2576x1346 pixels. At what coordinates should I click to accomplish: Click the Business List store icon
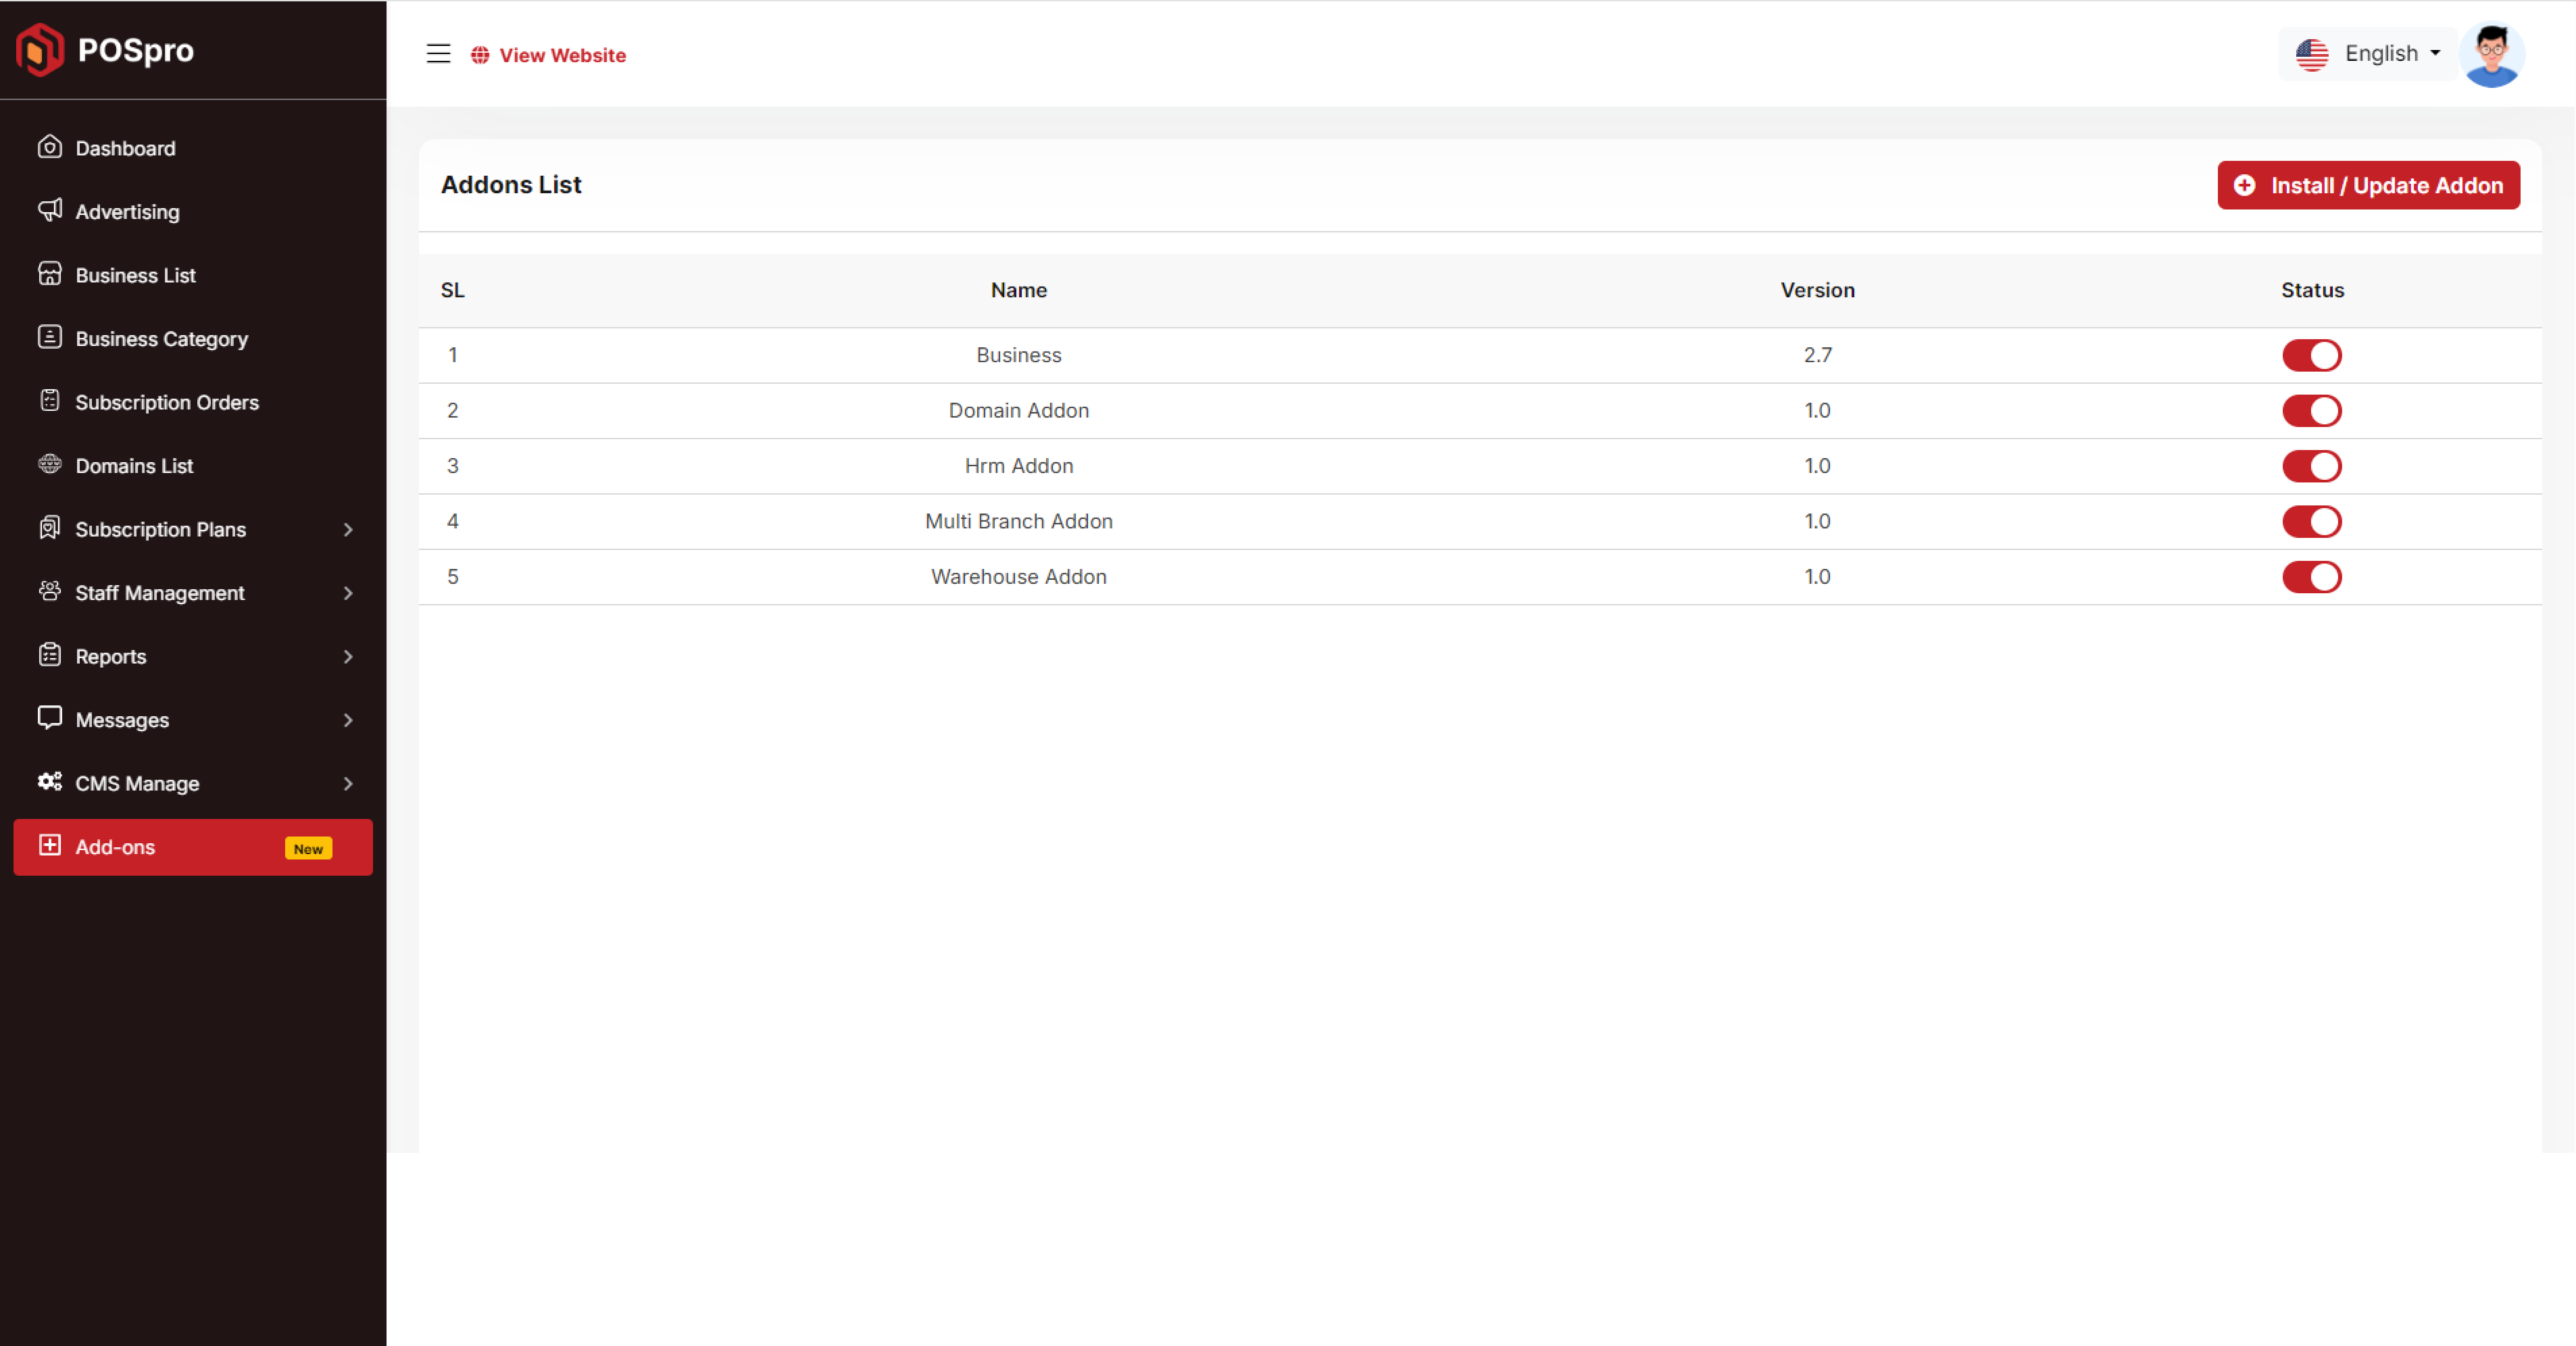(50, 274)
